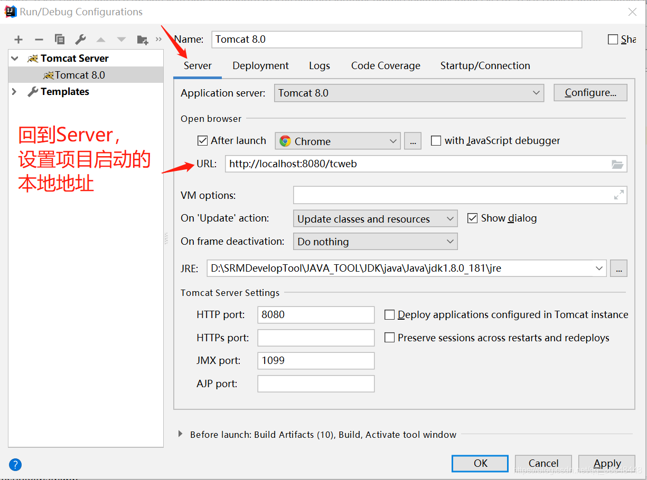Click the AJP port field

pos(316,384)
